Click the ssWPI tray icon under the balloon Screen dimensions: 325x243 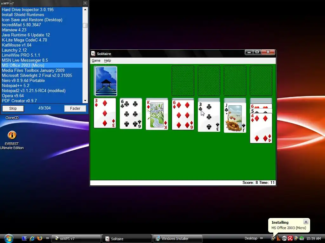[273, 239]
